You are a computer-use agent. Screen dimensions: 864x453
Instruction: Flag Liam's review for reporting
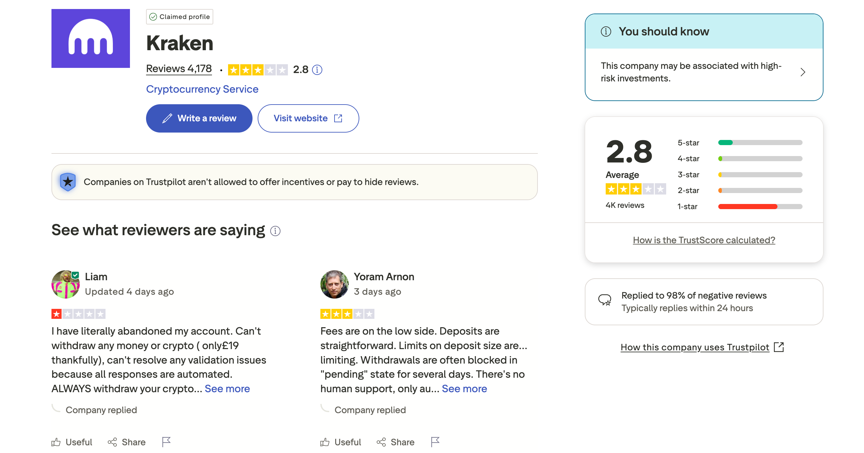tap(167, 442)
